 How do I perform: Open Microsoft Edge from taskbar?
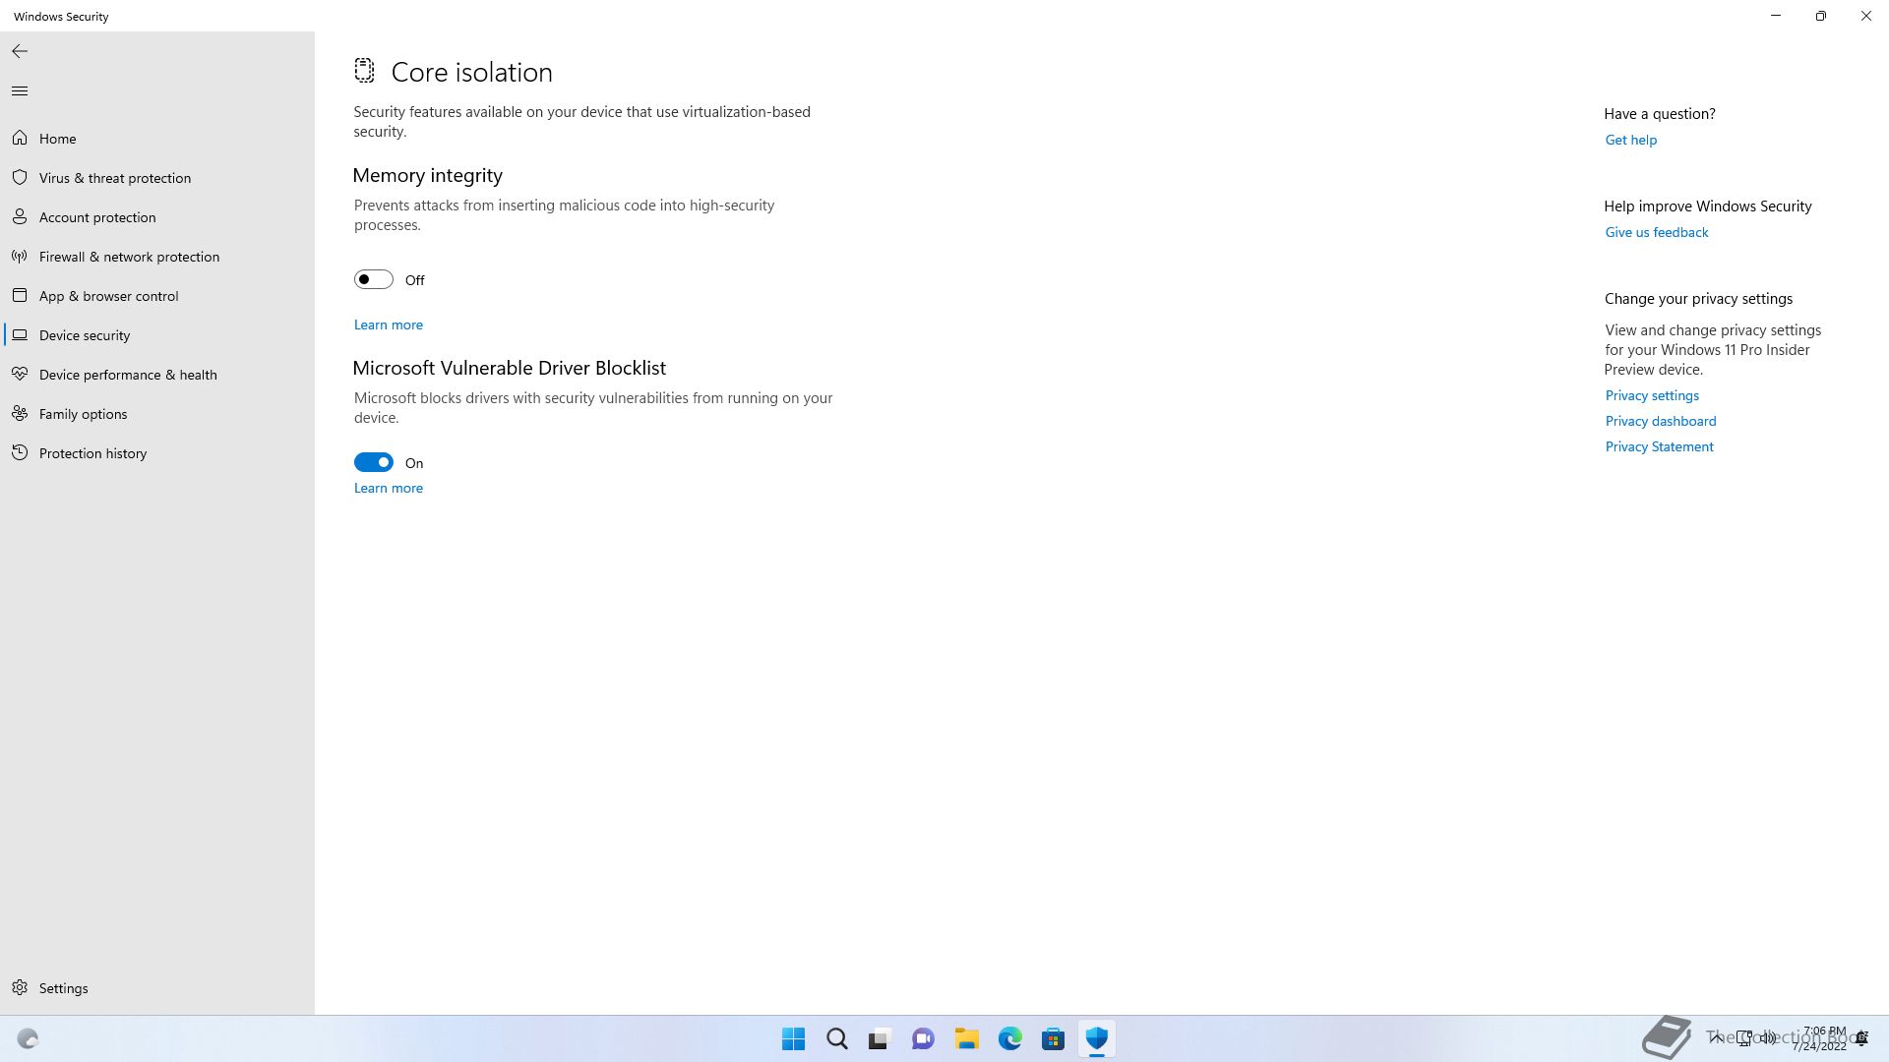1009,1038
